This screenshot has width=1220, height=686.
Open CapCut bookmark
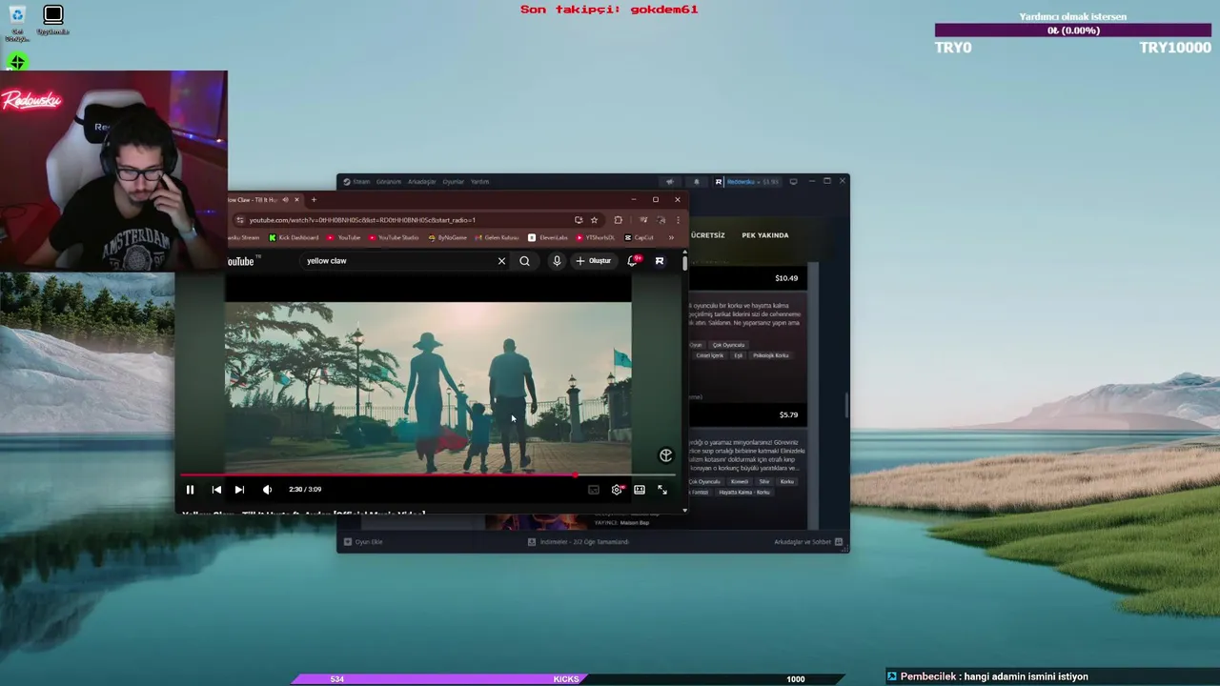[x=639, y=237]
